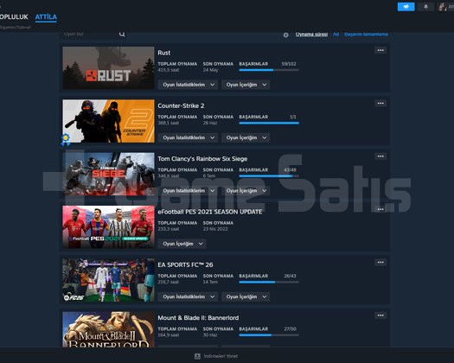Viewport: 454px width, 363px height.
Task: Click the downloads icon in bottom bar
Action: 197,356
